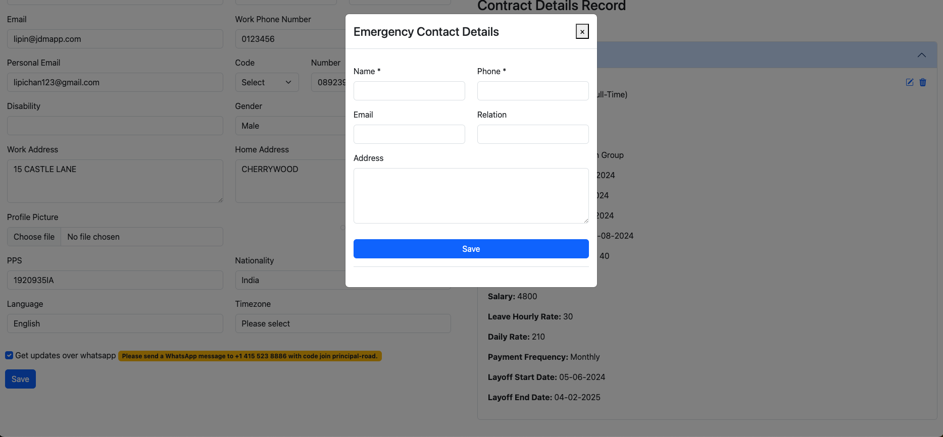
Task: Open the Timezone dropdown
Action: point(342,323)
